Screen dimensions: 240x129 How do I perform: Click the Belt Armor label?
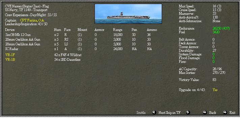(187, 39)
